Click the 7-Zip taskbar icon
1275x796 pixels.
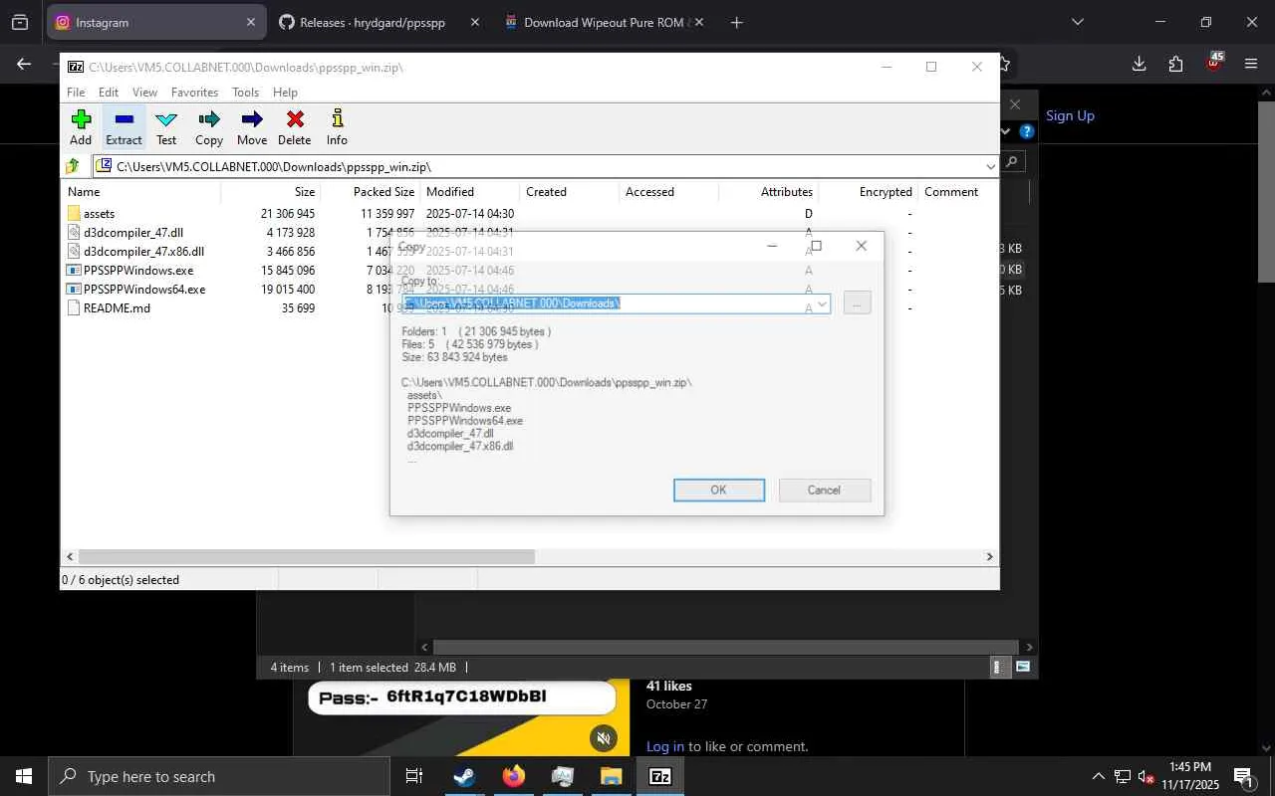(660, 776)
